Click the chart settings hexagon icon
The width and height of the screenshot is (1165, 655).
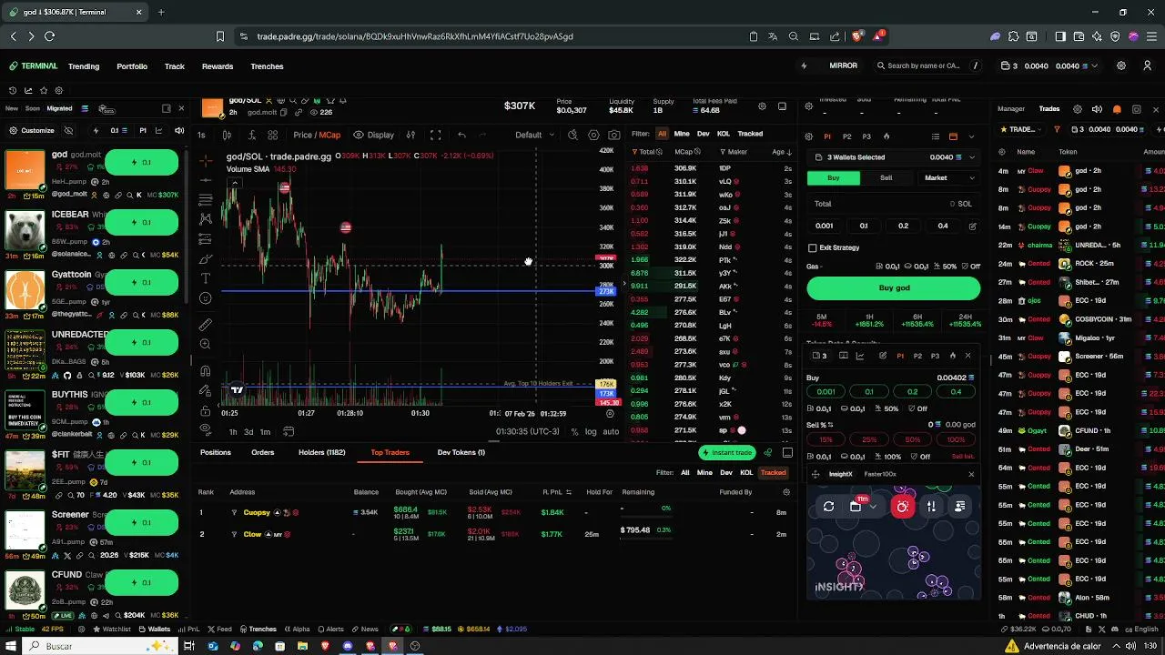(x=593, y=135)
